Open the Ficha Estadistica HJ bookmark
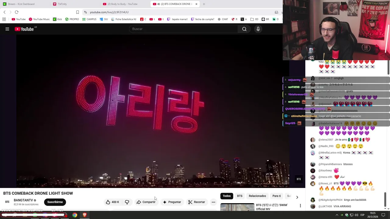 pos(124,19)
